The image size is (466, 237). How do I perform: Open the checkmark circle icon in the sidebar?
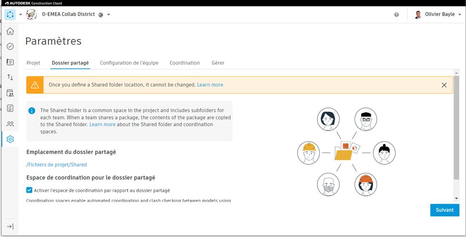tap(10, 46)
